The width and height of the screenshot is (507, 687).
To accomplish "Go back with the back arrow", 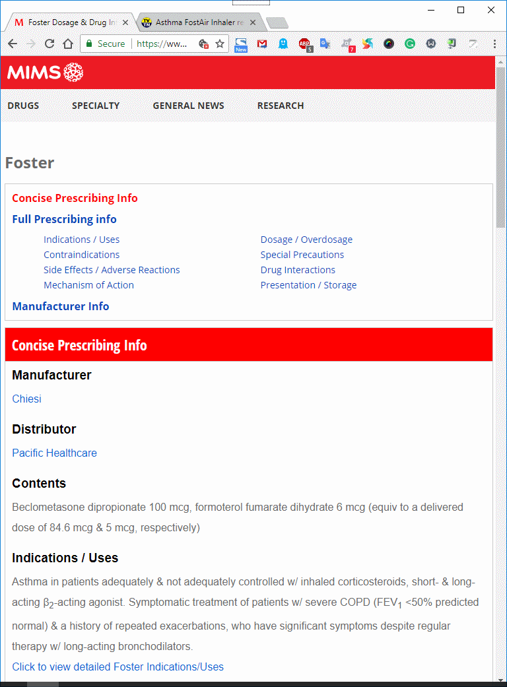I will point(13,44).
